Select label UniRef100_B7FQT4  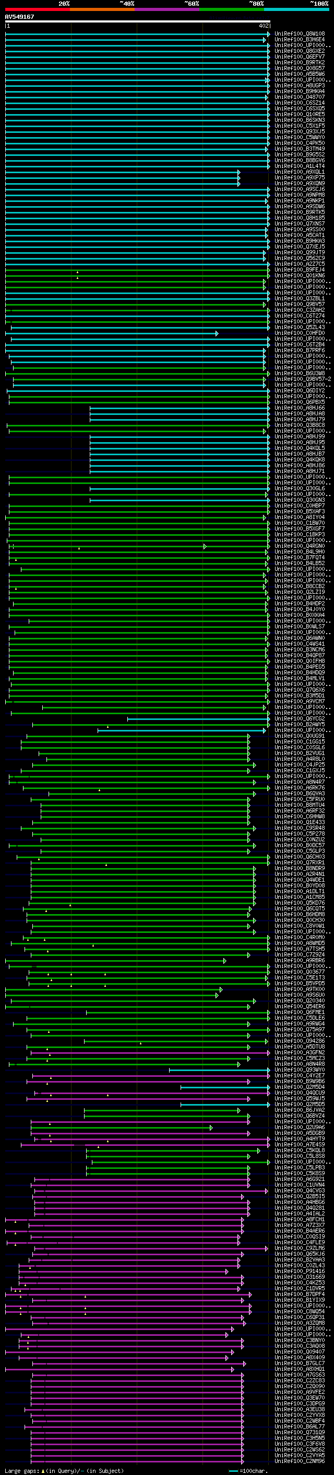[x=299, y=557]
